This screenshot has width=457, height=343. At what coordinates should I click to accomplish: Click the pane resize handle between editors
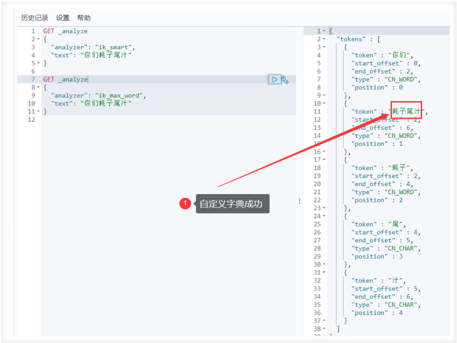[300, 201]
